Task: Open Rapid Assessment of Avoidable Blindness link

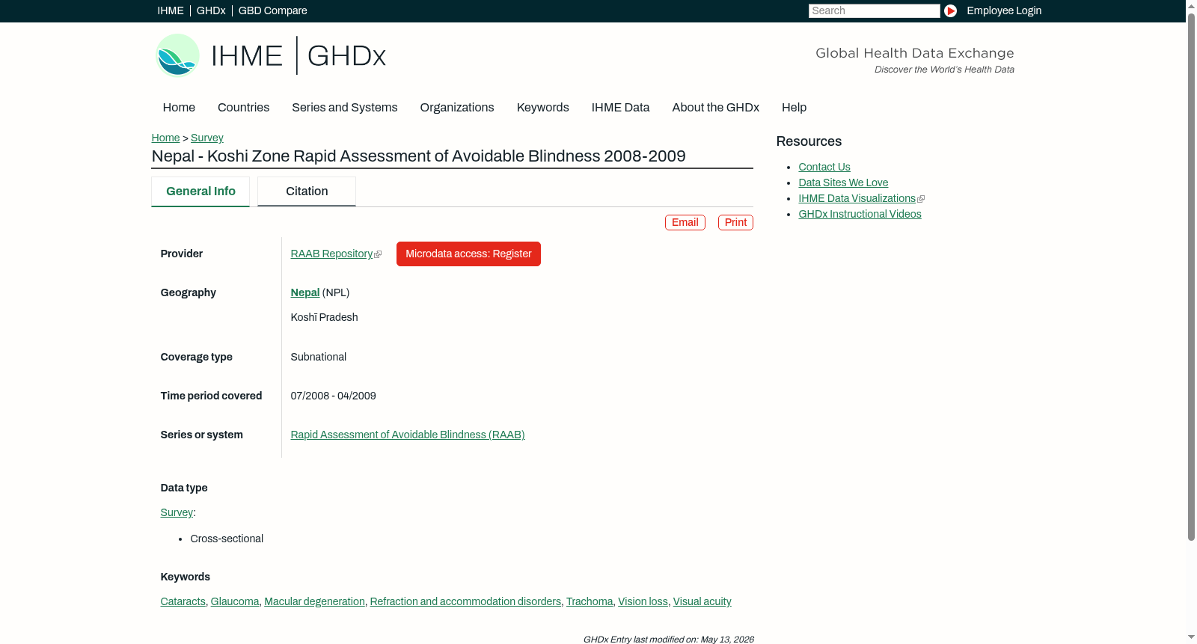Action: click(x=408, y=435)
